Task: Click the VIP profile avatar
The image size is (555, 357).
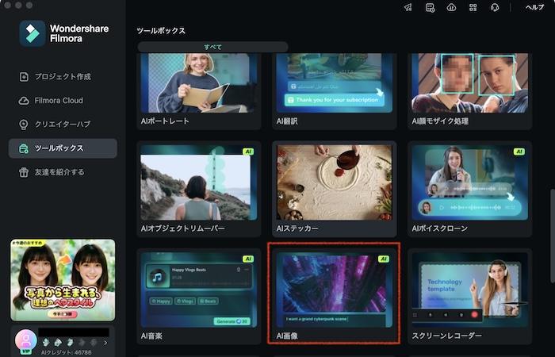Action: click(x=25, y=340)
